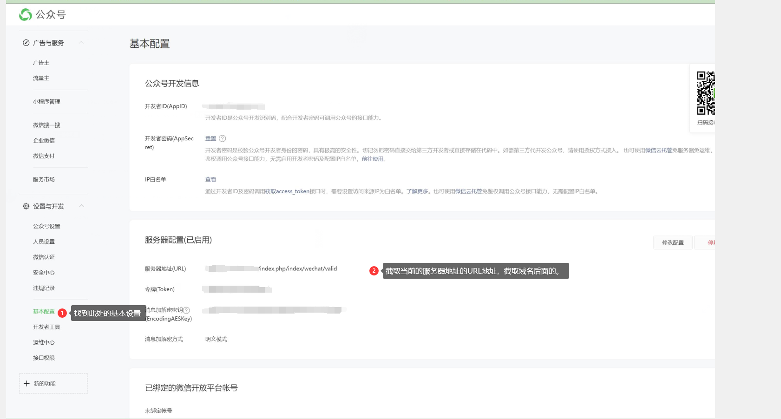This screenshot has height=419, width=781.
Task: Click the plus icon for 新的功能
Action: tap(26, 384)
